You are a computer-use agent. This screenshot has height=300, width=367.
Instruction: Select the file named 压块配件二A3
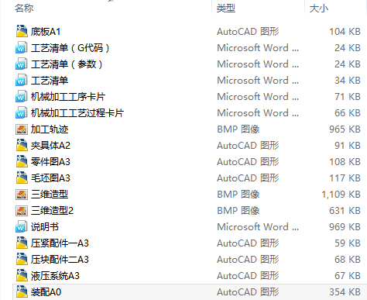pyautogui.click(x=60, y=260)
